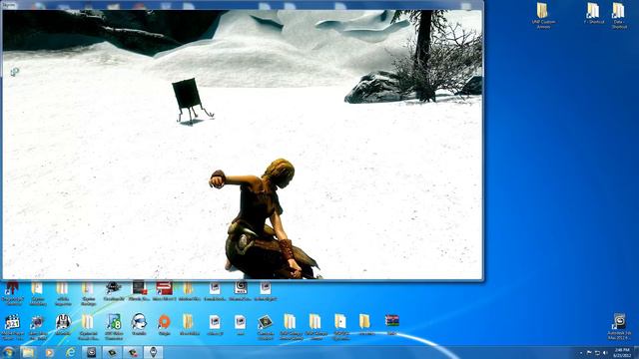The height and width of the screenshot is (359, 639).
Task: Select the WinRAR archive desktop icon
Action: coord(392,325)
